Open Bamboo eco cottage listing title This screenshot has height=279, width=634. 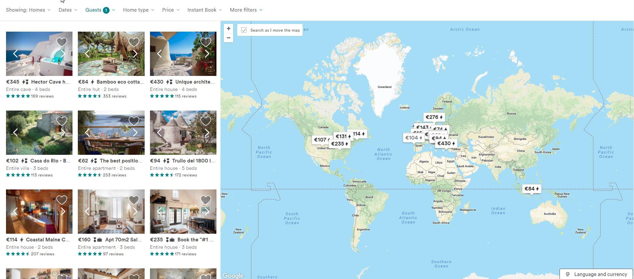121,82
